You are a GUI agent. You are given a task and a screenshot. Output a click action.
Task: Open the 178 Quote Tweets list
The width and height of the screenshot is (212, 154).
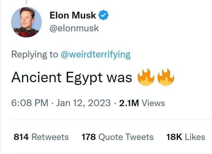(x=117, y=137)
